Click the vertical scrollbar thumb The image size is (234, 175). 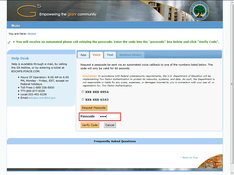pos(232,84)
